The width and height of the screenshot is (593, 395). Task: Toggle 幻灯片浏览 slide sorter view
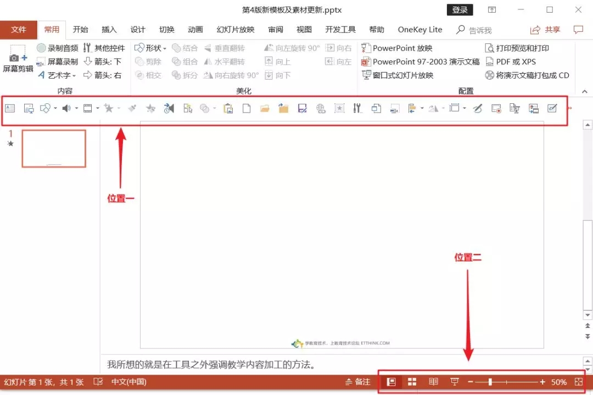tap(412, 381)
